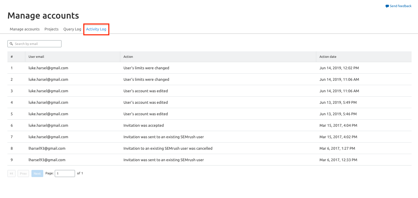Focus the Search by email field
The height and width of the screenshot is (198, 418).
pos(34,44)
